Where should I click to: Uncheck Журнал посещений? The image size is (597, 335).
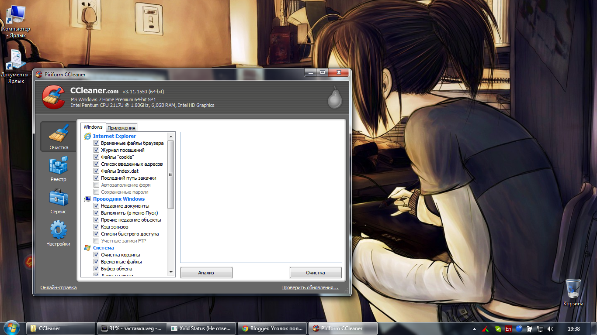[97, 150]
